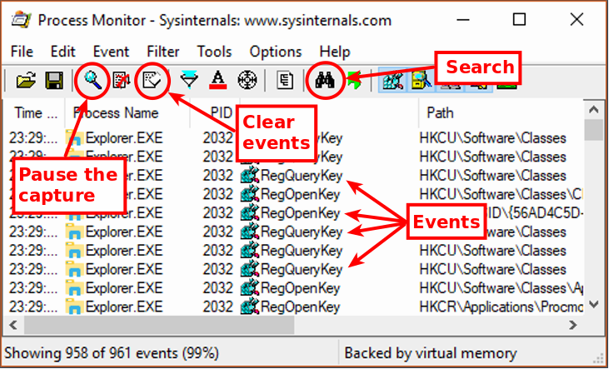The width and height of the screenshot is (609, 369).
Task: Click the green Jump To arrow icon
Action: tap(352, 81)
